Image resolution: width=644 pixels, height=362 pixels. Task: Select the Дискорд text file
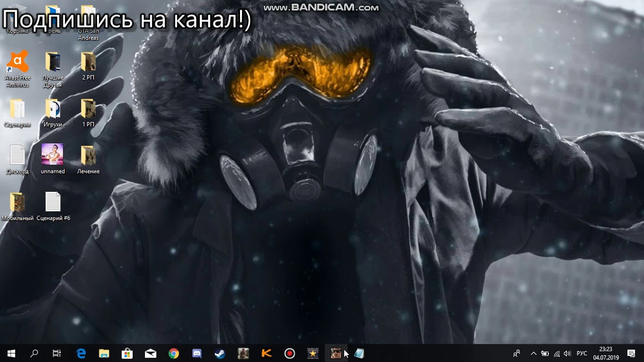click(x=18, y=159)
